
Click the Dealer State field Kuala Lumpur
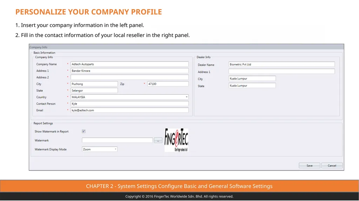pyautogui.click(x=252, y=86)
